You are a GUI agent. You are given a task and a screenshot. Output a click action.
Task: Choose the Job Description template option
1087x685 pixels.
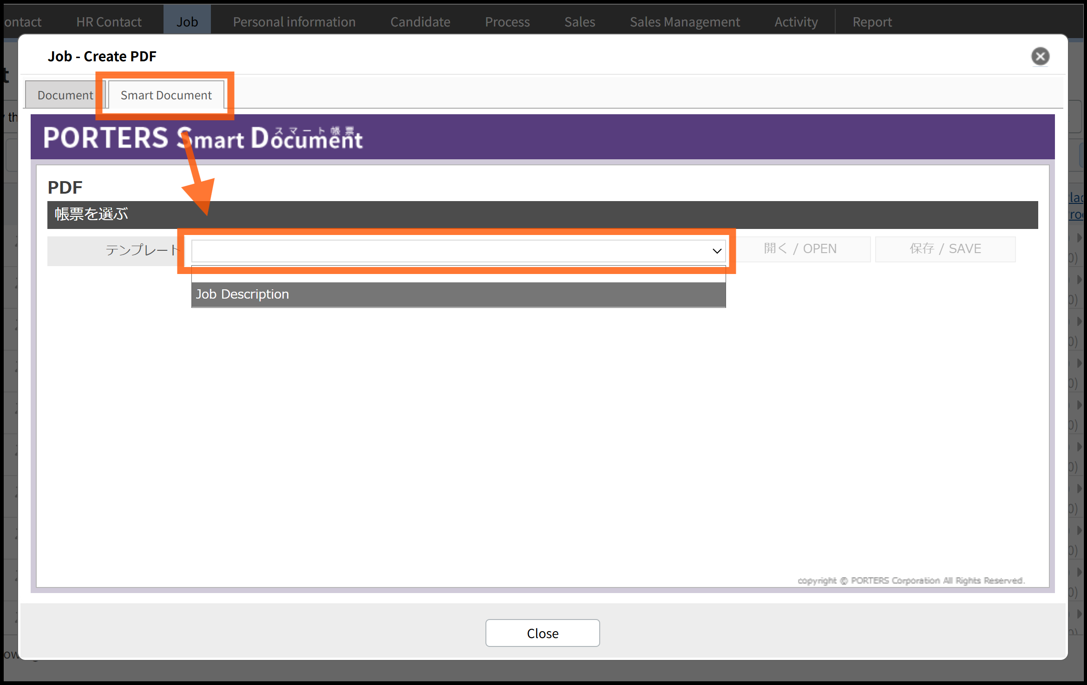pyautogui.click(x=458, y=294)
